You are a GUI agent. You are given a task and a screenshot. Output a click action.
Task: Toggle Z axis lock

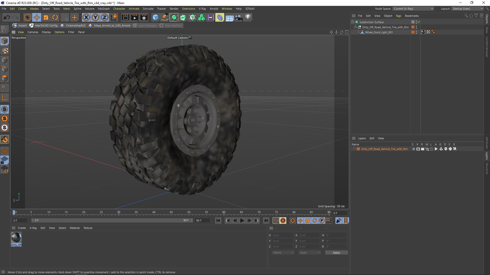[x=105, y=17]
